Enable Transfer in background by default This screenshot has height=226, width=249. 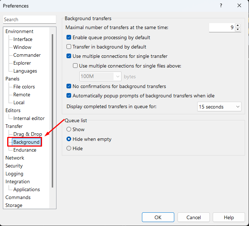click(69, 47)
